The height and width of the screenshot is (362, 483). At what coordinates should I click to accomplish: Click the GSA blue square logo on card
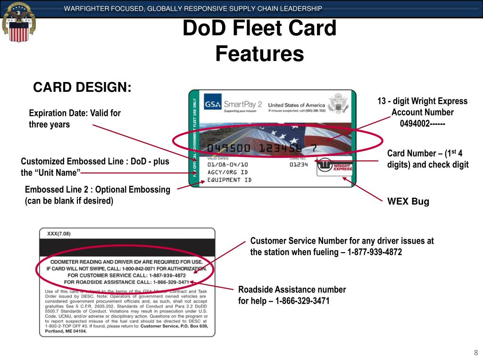pos(213,102)
